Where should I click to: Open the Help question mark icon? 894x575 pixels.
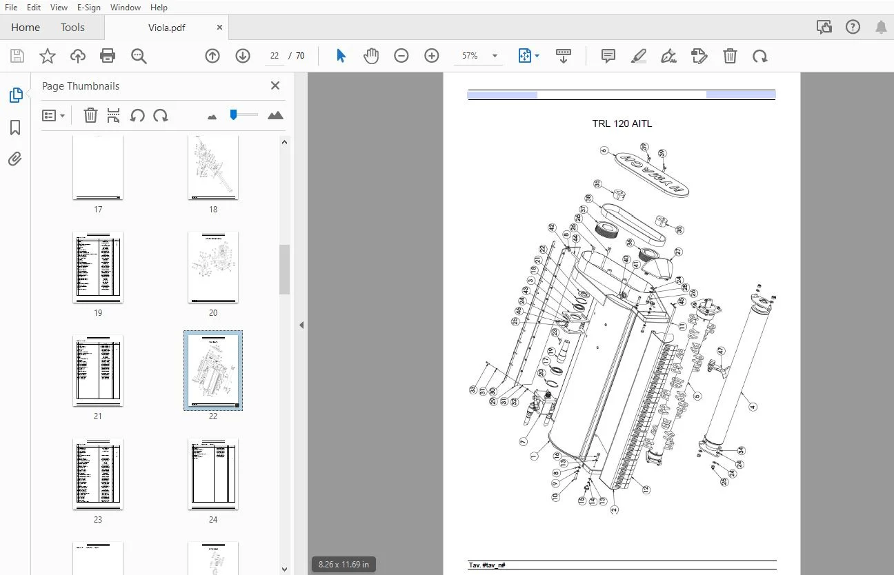pos(853,28)
